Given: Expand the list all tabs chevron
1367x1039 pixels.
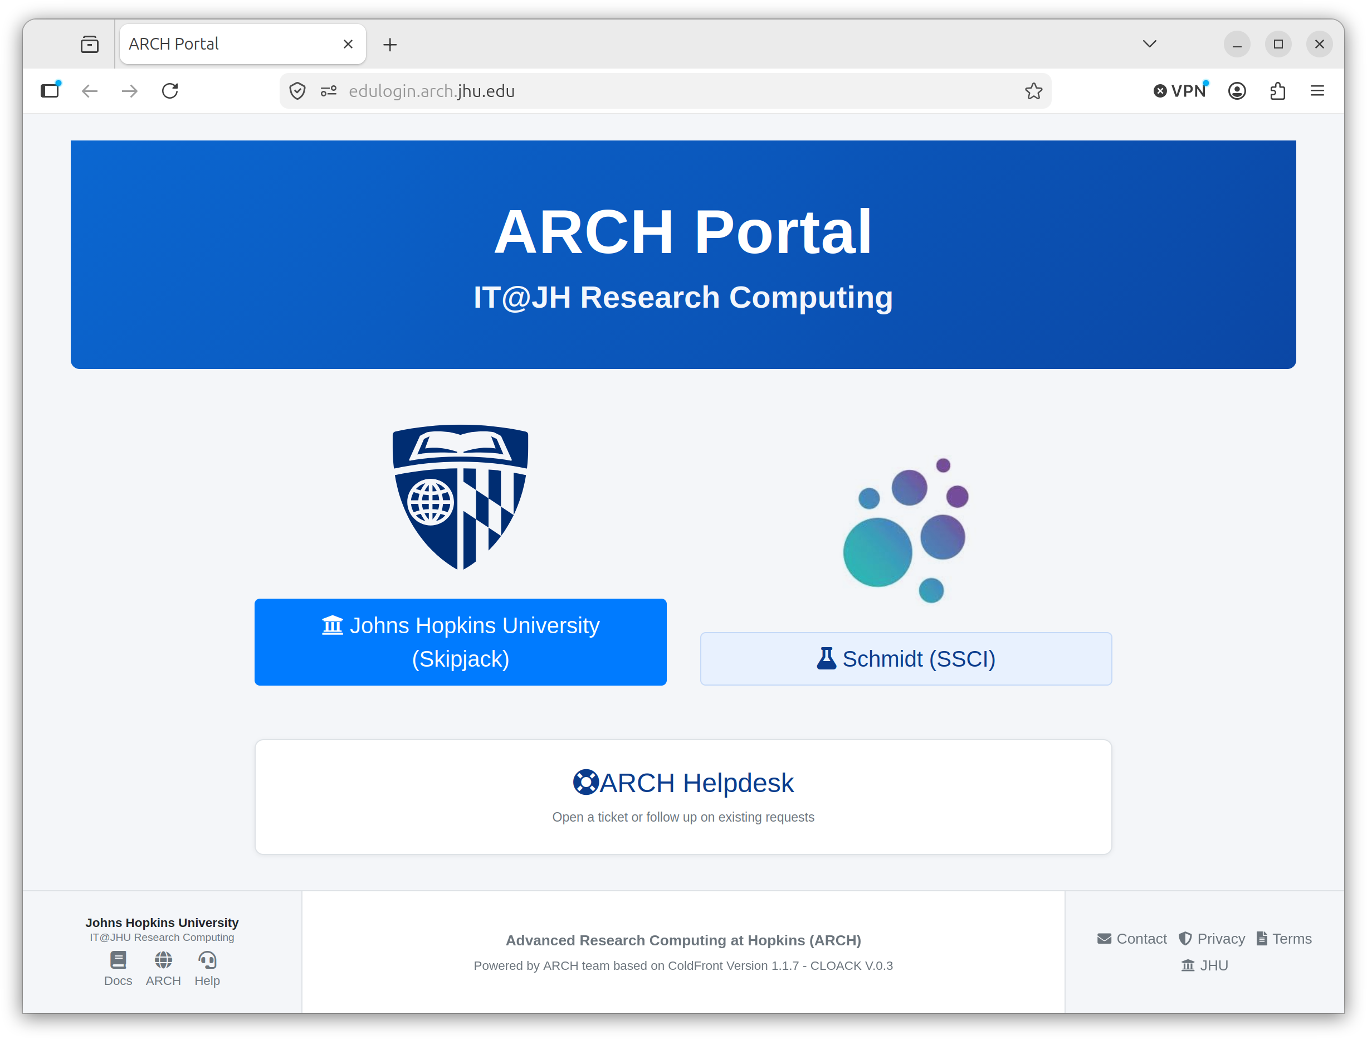Looking at the screenshot, I should click(x=1149, y=44).
